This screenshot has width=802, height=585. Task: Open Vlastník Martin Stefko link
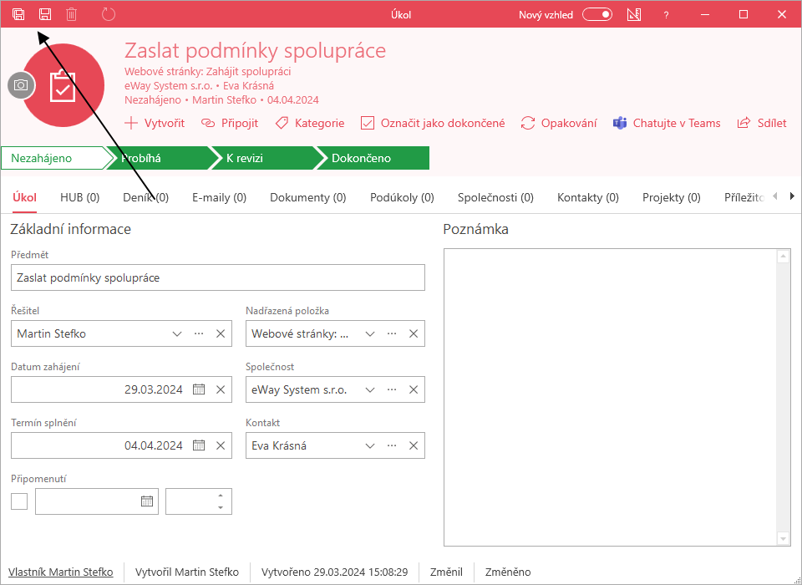(x=61, y=572)
